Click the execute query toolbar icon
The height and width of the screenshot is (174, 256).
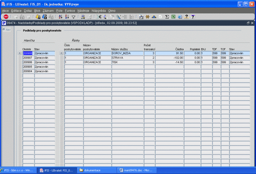pyautogui.click(x=44, y=17)
